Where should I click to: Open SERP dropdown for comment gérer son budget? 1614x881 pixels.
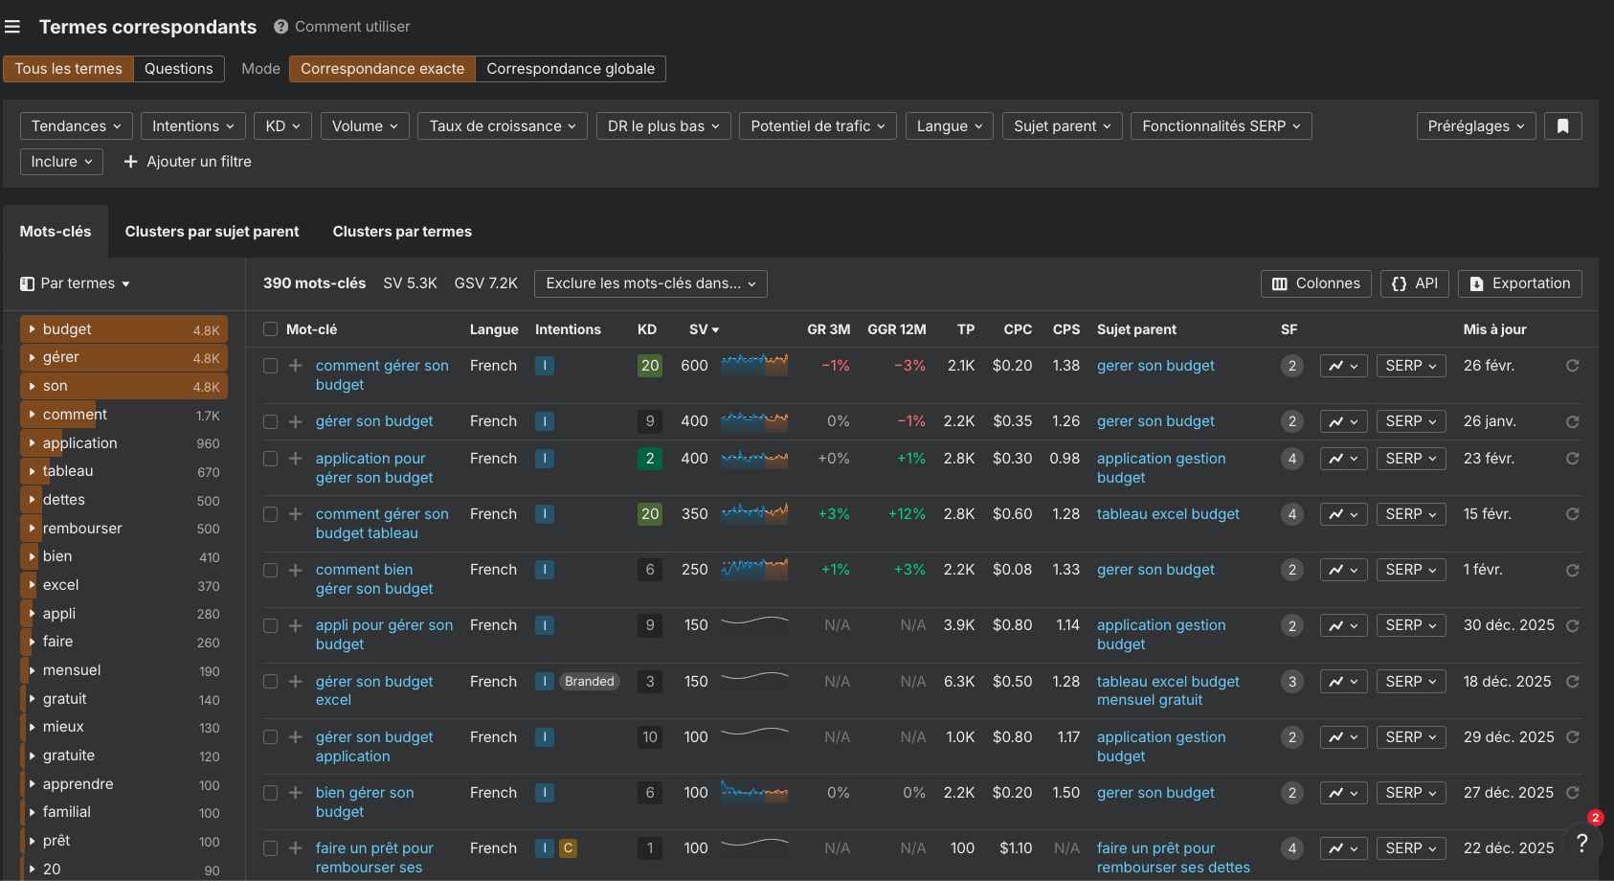coord(1410,366)
